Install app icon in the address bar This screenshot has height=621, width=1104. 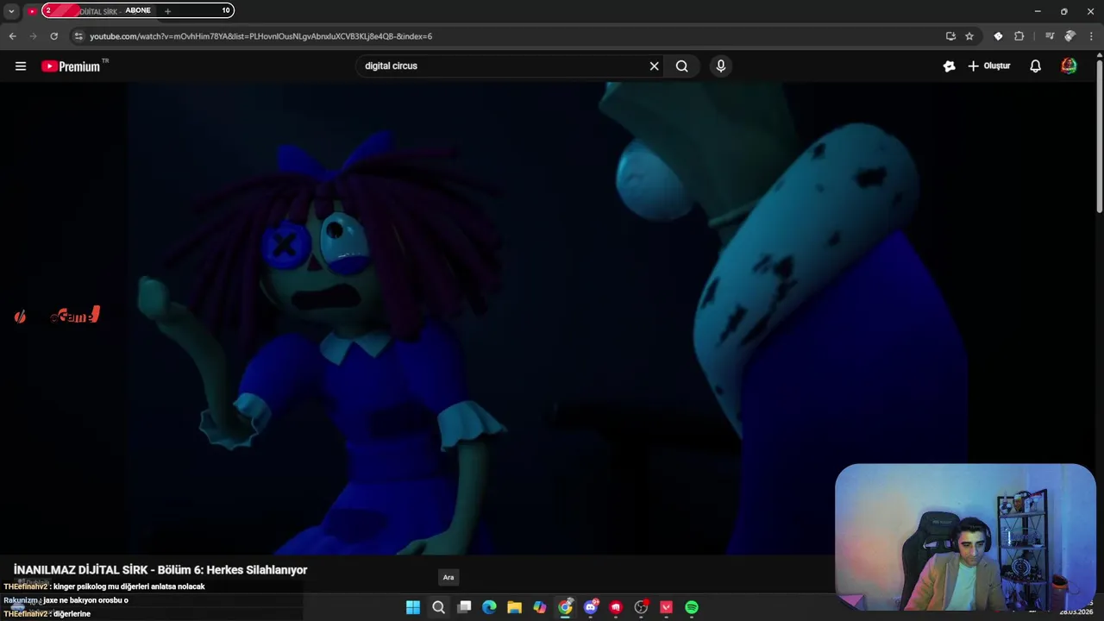[950, 36]
